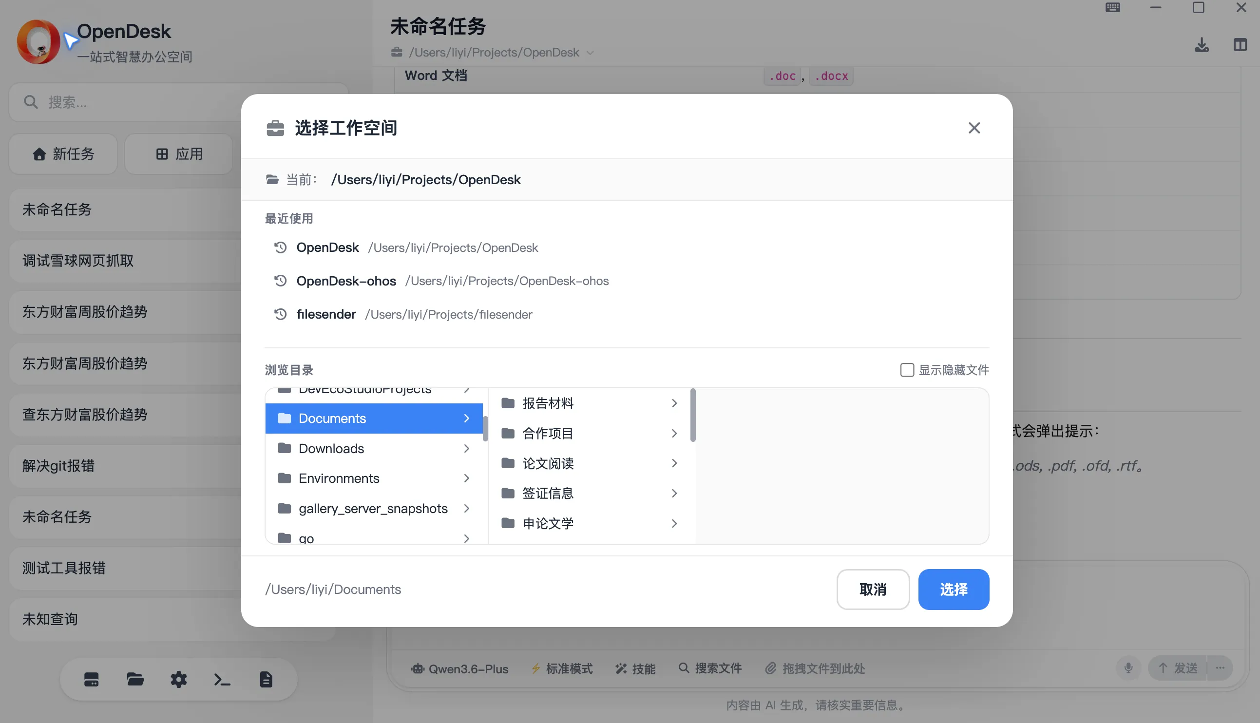
Task: Open the more options ellipsis beside 发送
Action: [x=1220, y=668]
